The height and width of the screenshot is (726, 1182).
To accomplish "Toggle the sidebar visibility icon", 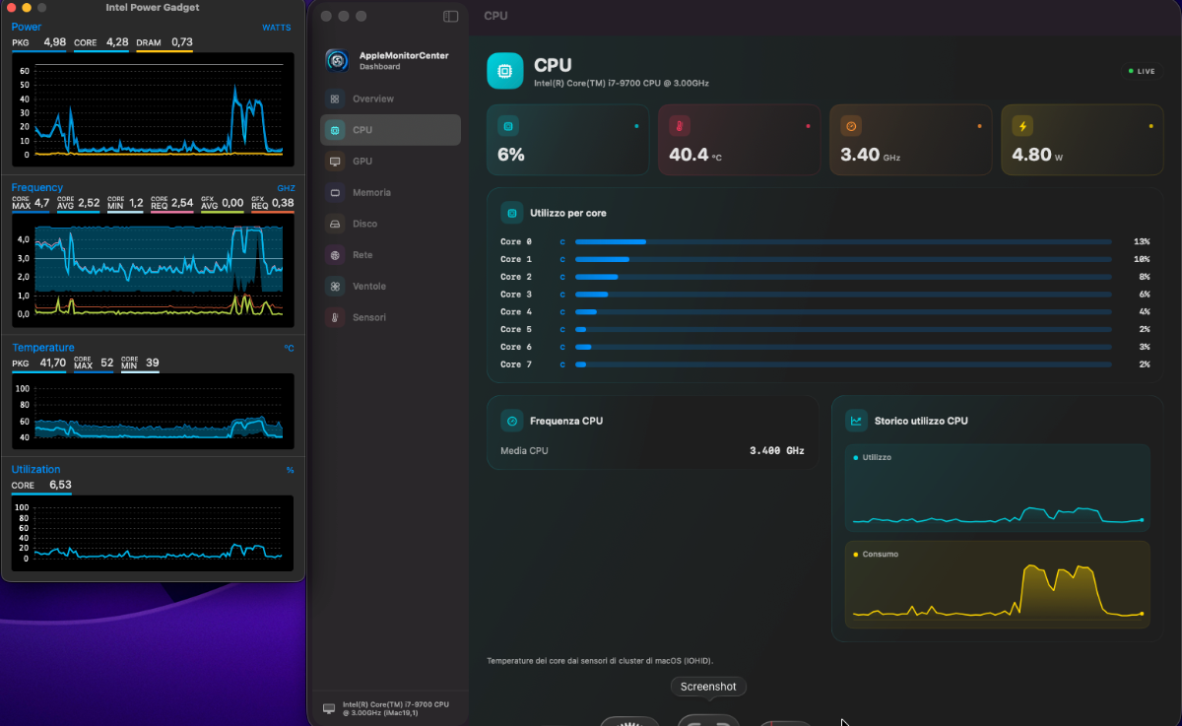I will pyautogui.click(x=451, y=16).
